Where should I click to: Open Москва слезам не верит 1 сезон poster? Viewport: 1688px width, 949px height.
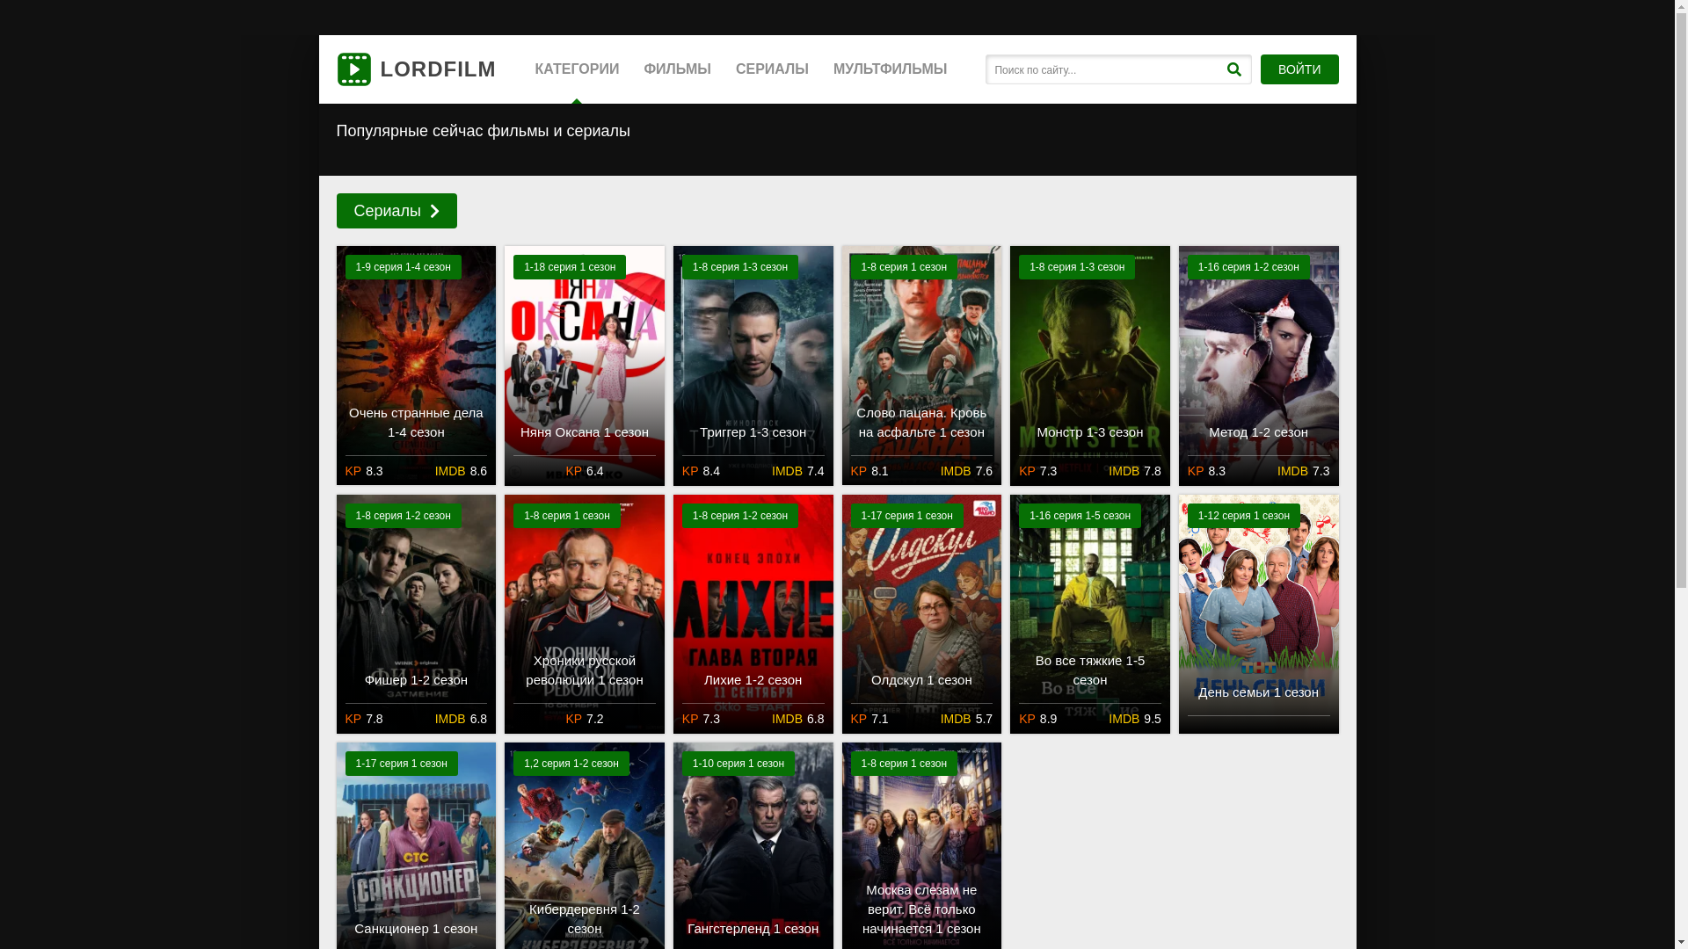coord(921,845)
